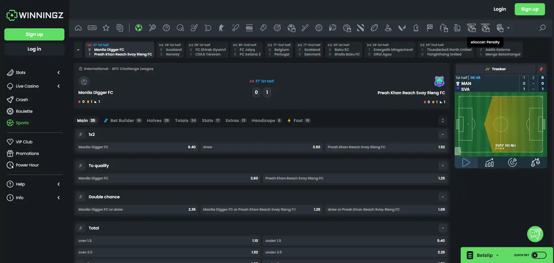Viewport: 554px width, 263px height.
Task: Collapse the Total market section
Action: pos(443,228)
